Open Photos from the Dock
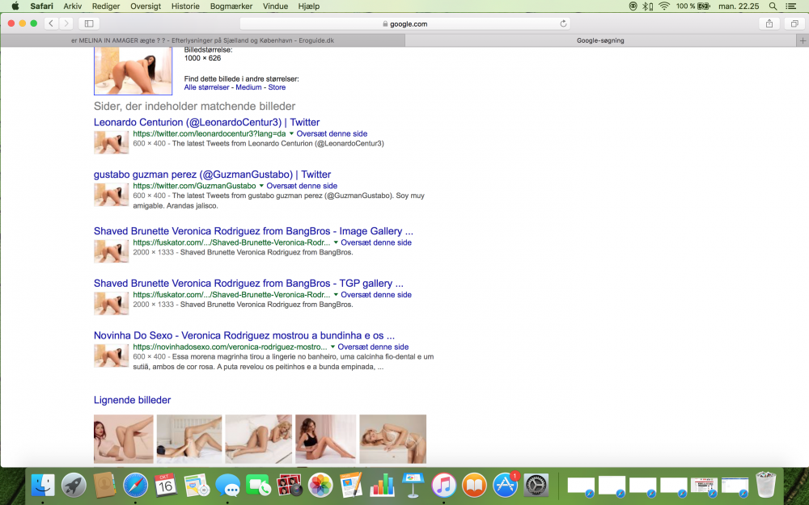 click(320, 486)
